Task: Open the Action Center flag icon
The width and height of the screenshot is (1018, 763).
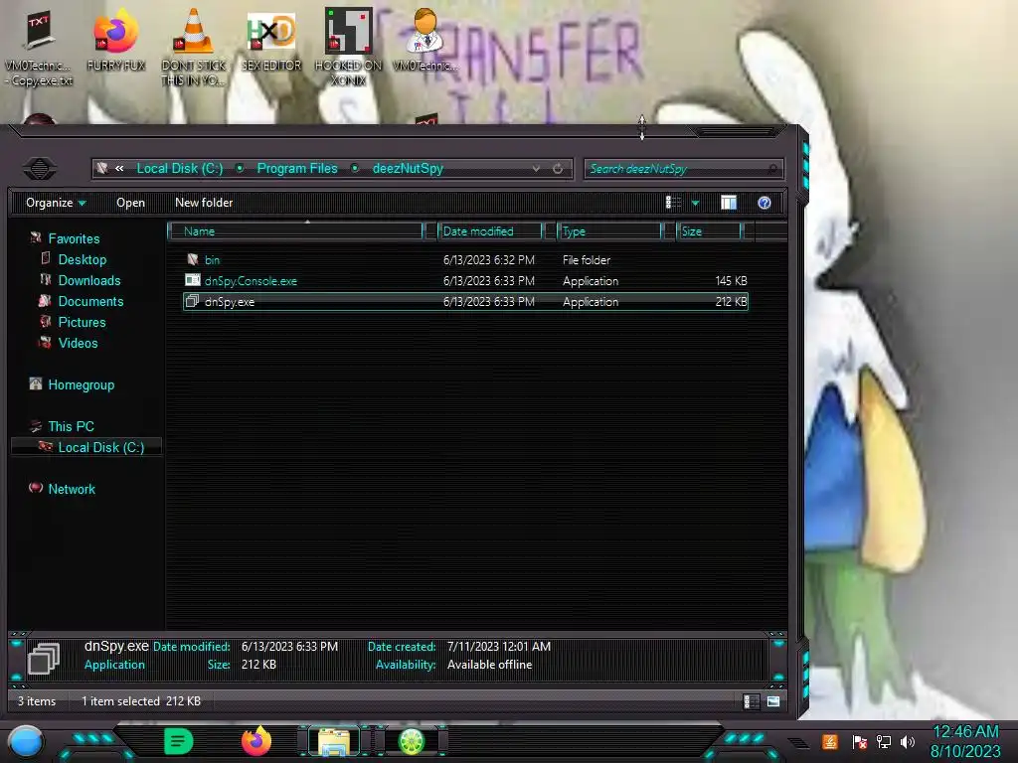Action: (860, 741)
